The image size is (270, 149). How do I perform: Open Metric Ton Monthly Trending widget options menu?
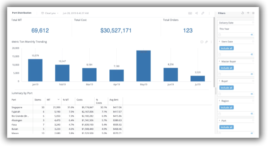pyautogui.click(x=211, y=42)
